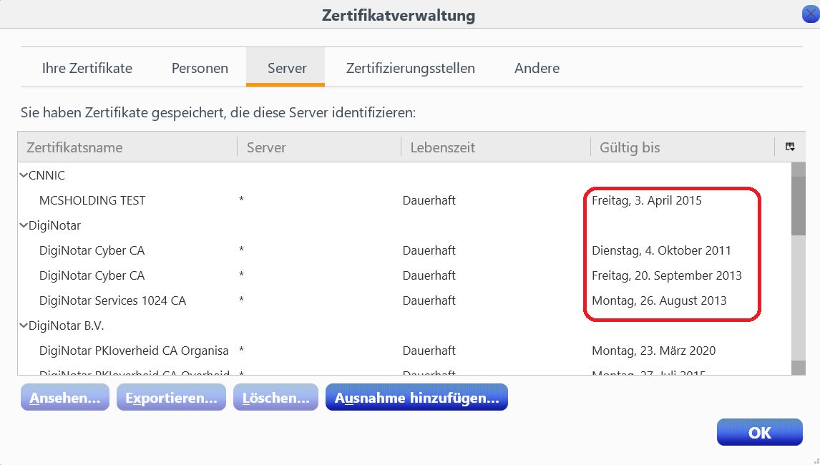Select DigiNotar Cyber CA expiring Oktober 2011
Screen dimensions: 820x465
(x=404, y=250)
